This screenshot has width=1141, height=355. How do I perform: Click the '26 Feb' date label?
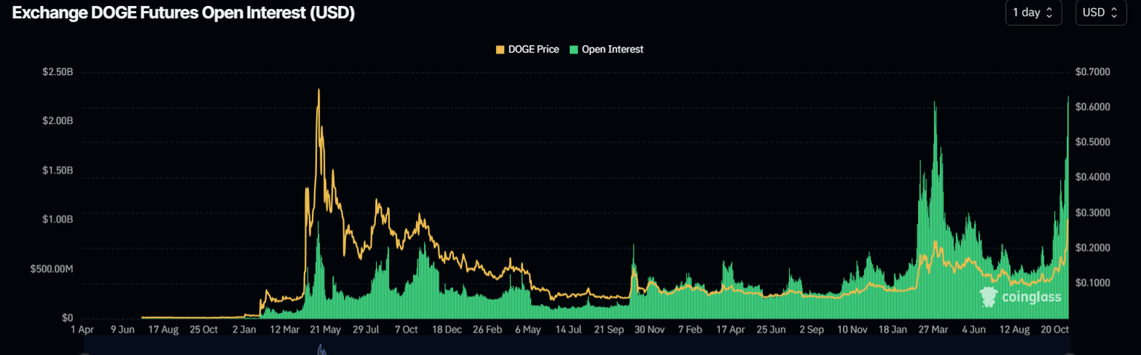[488, 329]
